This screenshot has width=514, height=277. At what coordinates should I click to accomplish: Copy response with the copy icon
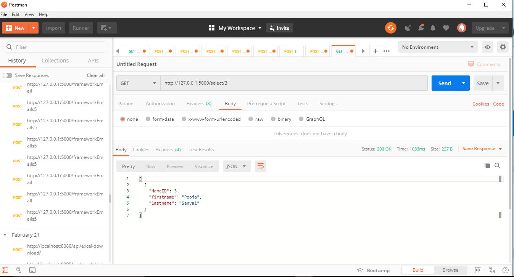(487, 165)
